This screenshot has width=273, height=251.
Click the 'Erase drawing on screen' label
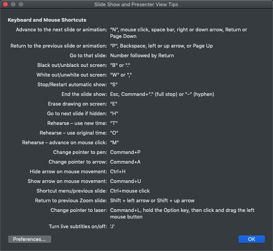pyautogui.click(x=77, y=104)
